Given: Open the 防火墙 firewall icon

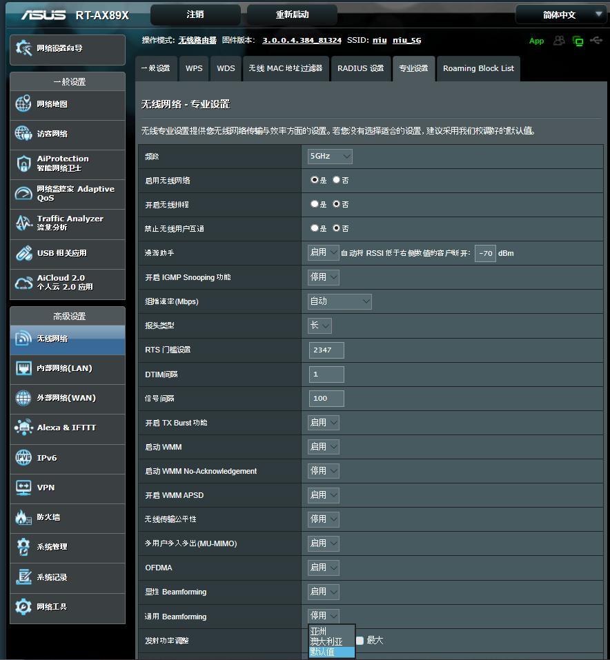Looking at the screenshot, I should click(x=24, y=517).
